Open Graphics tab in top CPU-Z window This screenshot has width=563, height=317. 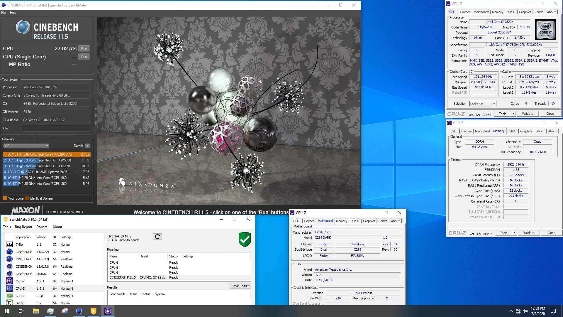[x=525, y=12]
